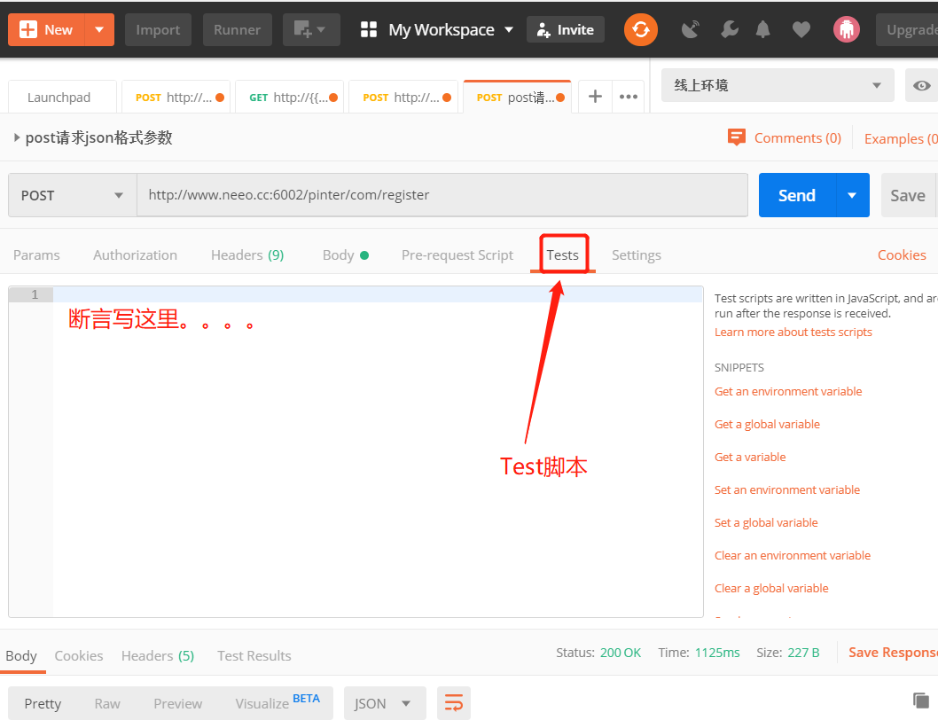Image resolution: width=938 pixels, height=728 pixels.
Task: Open the notifications bell icon
Action: (762, 29)
